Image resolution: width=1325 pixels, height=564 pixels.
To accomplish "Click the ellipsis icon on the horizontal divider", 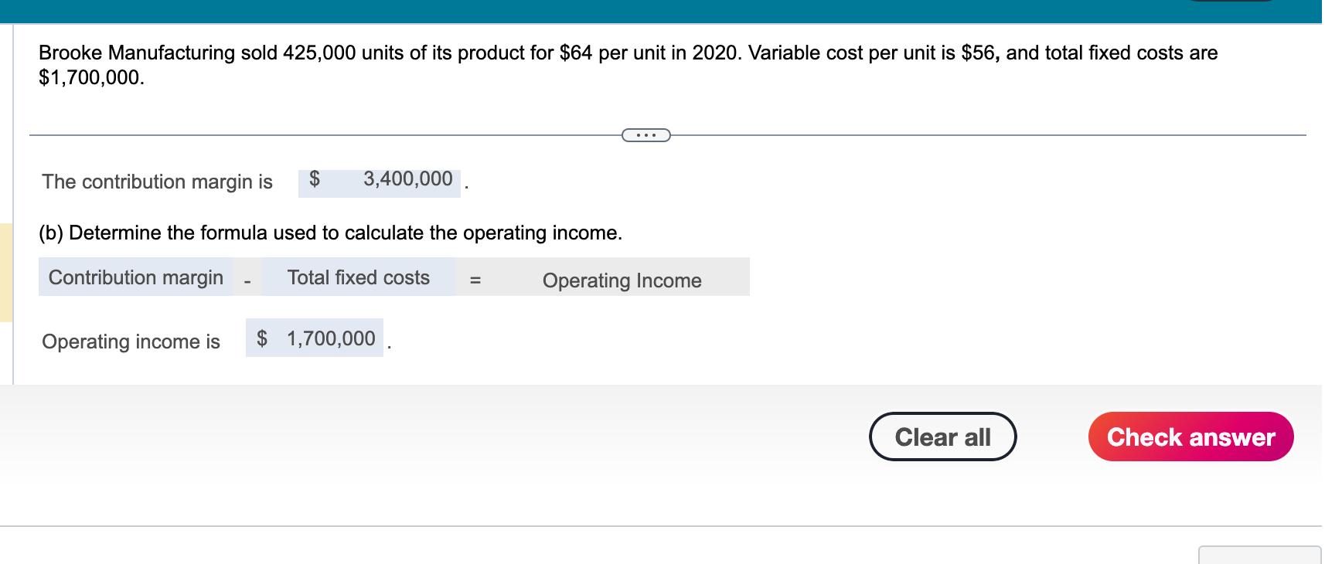I will [x=645, y=135].
